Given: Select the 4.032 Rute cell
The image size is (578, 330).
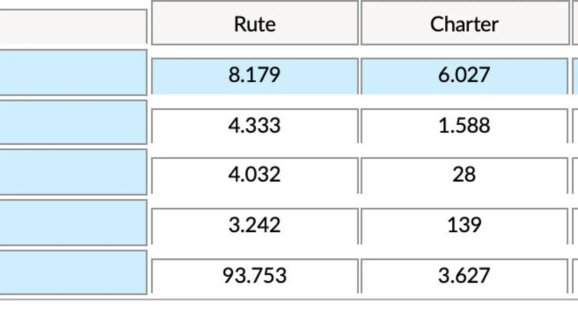Looking at the screenshot, I should coord(255,175).
